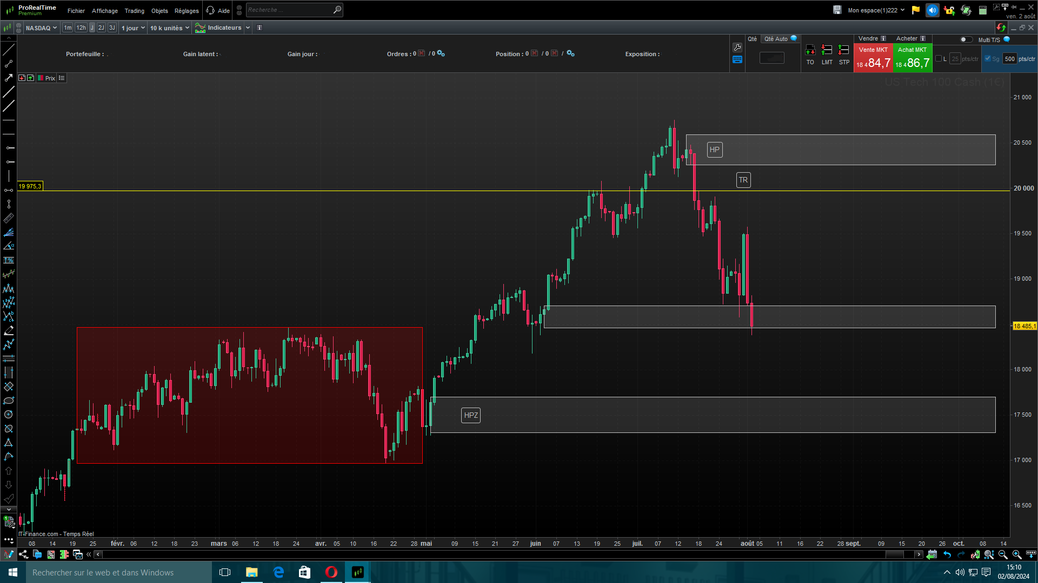
Task: Select the STP stop order icon
Action: (843, 51)
